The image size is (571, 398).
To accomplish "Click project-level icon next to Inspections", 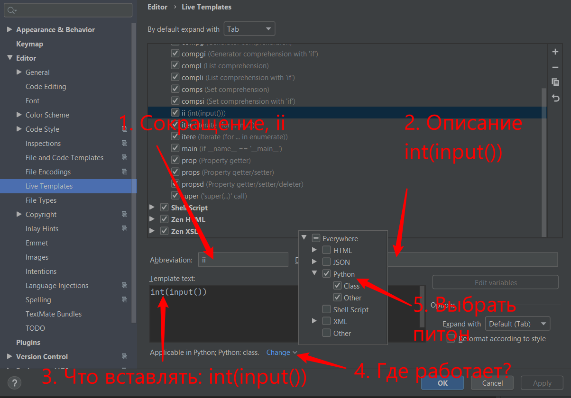I will coord(124,143).
